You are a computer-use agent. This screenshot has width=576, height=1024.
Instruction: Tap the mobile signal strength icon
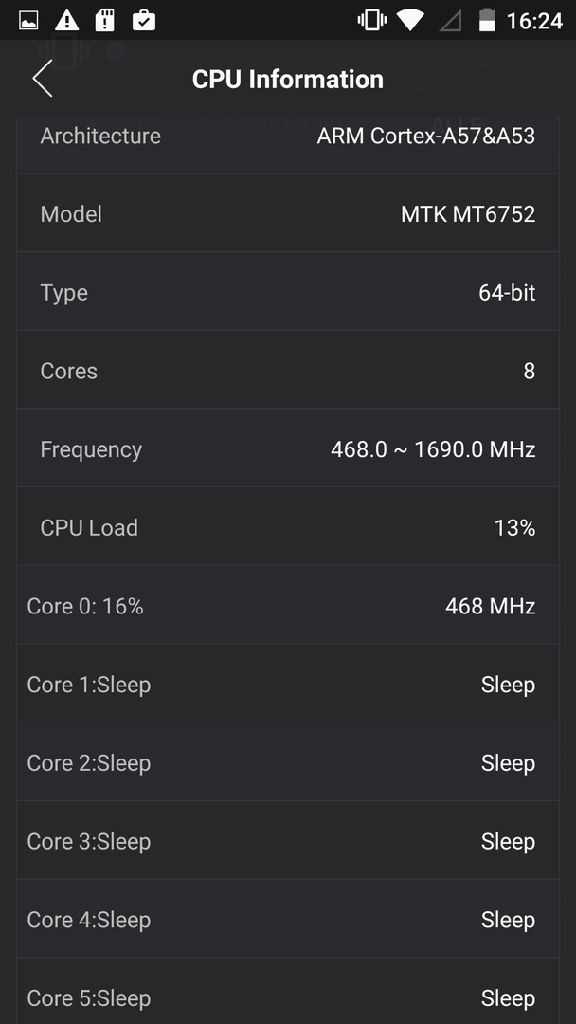[450, 21]
